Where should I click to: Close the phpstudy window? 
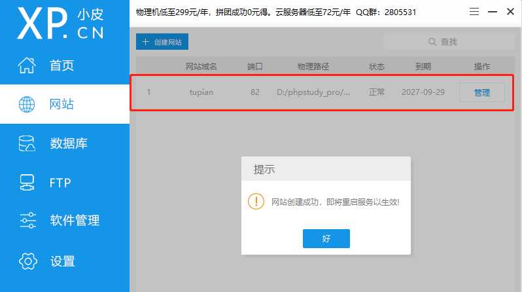tap(510, 12)
